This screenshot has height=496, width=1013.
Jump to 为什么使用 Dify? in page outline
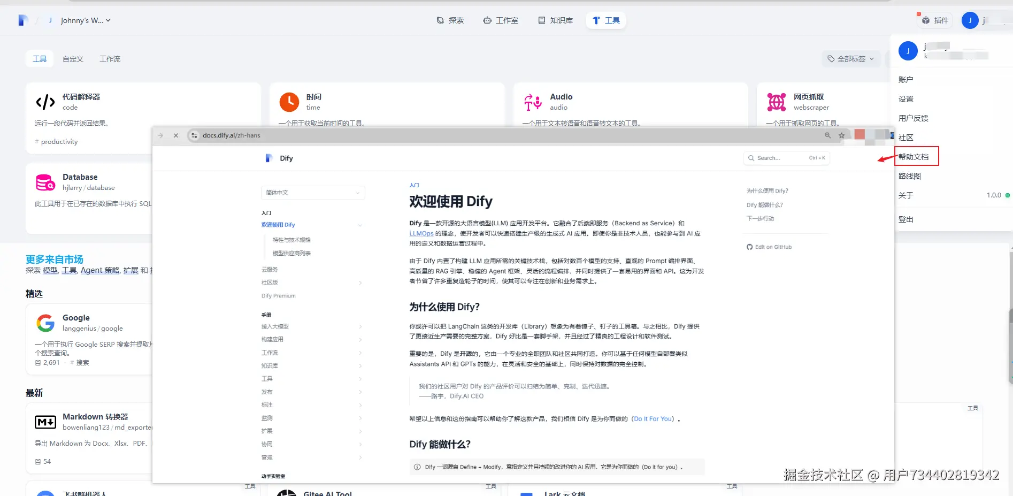pos(767,191)
